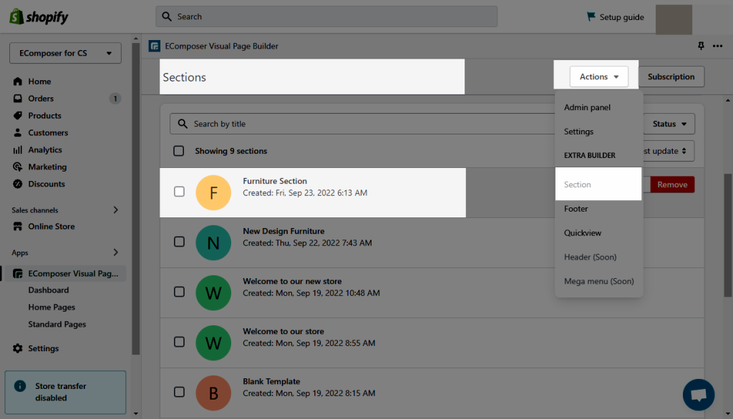
Task: Open the Furniture Section title
Action: click(x=275, y=181)
